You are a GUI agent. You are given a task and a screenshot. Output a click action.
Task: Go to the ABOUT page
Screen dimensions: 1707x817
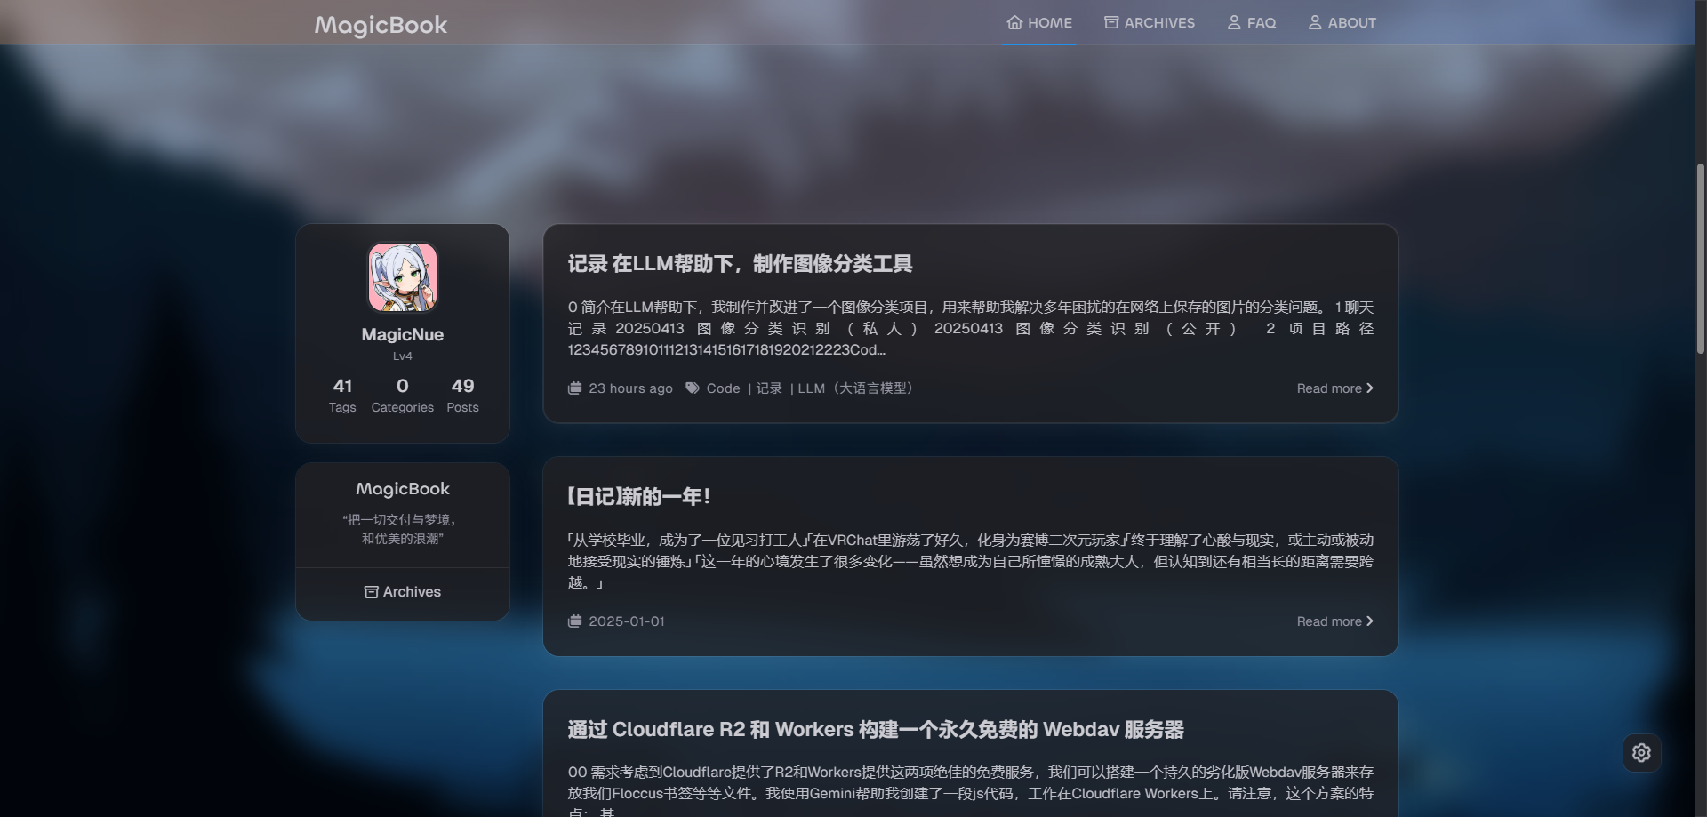[1342, 22]
